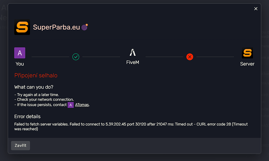Click the SuperParba.eu server title text
This screenshot has height=161, width=269.
[x=57, y=27]
